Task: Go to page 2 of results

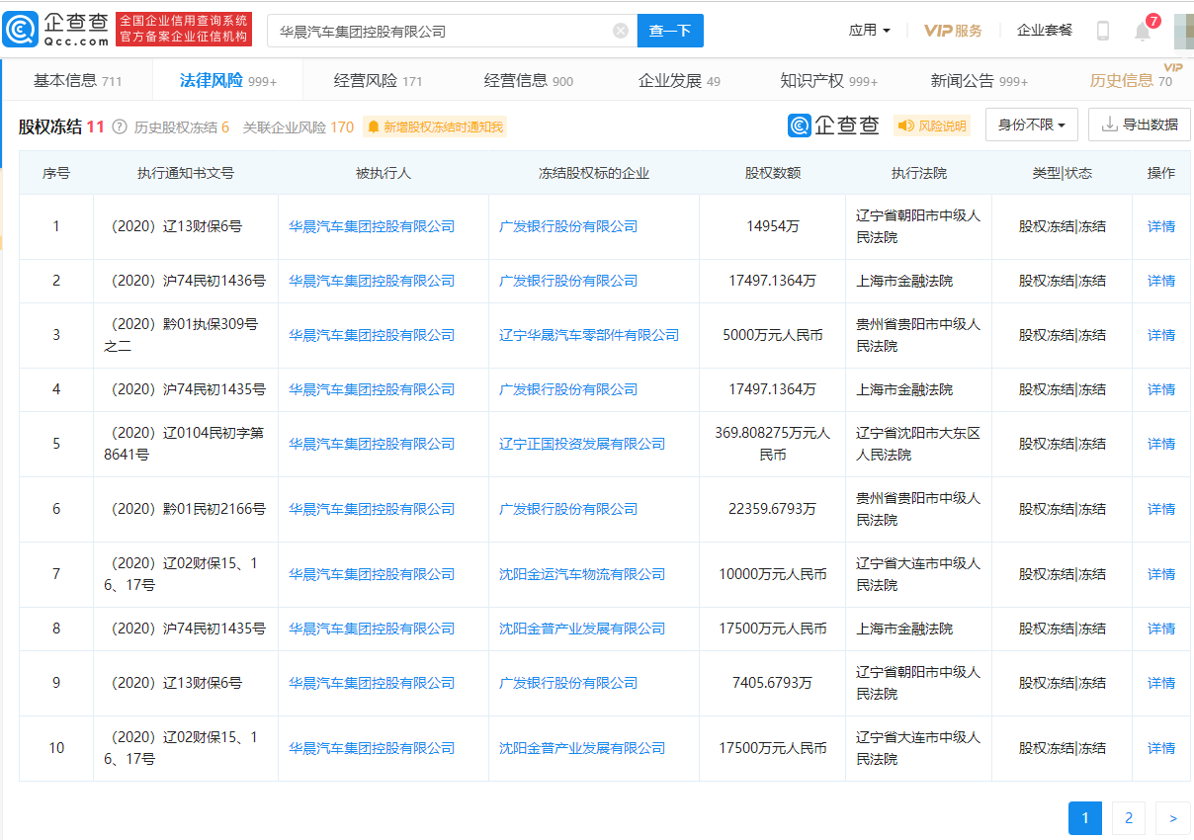Action: [1128, 818]
